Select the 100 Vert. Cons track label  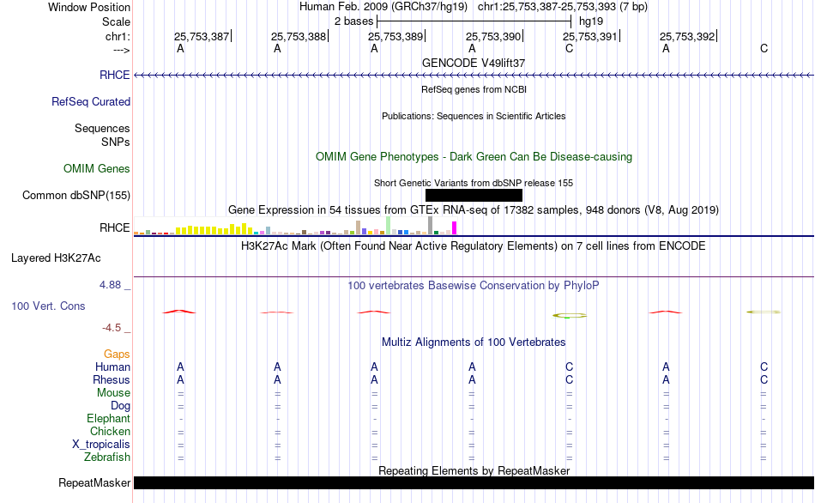click(x=48, y=306)
